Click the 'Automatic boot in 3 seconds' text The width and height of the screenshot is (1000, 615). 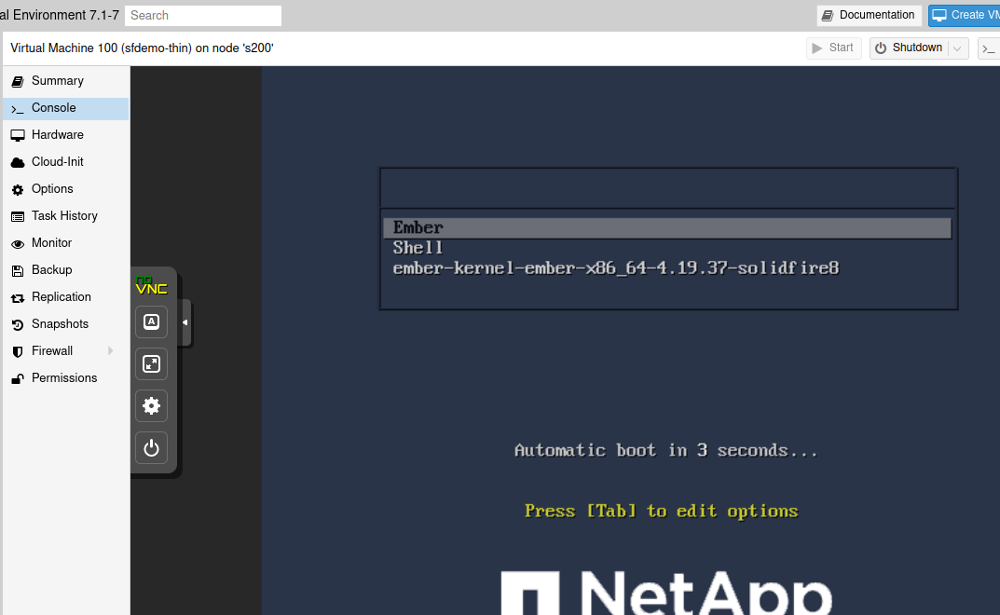tap(665, 450)
